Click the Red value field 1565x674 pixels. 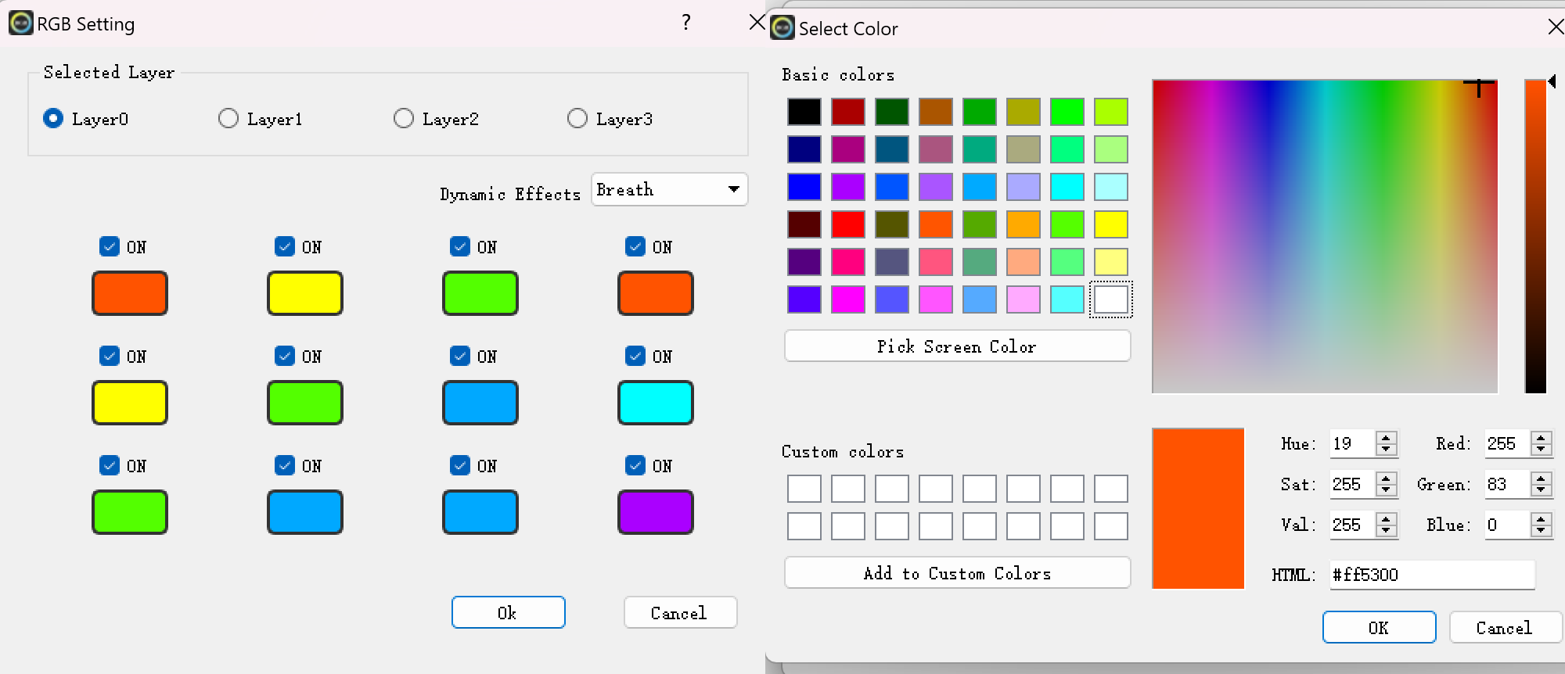pos(1507,443)
